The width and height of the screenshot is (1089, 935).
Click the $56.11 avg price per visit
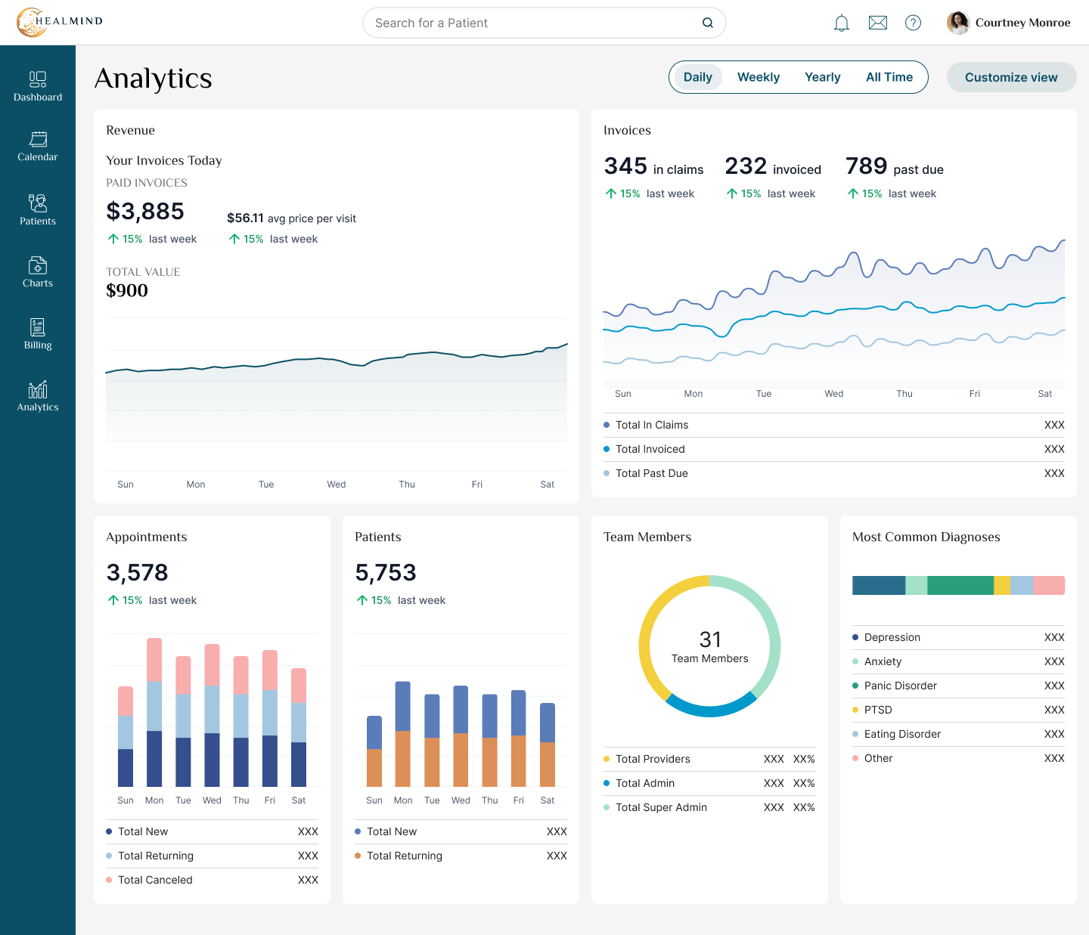coord(291,218)
